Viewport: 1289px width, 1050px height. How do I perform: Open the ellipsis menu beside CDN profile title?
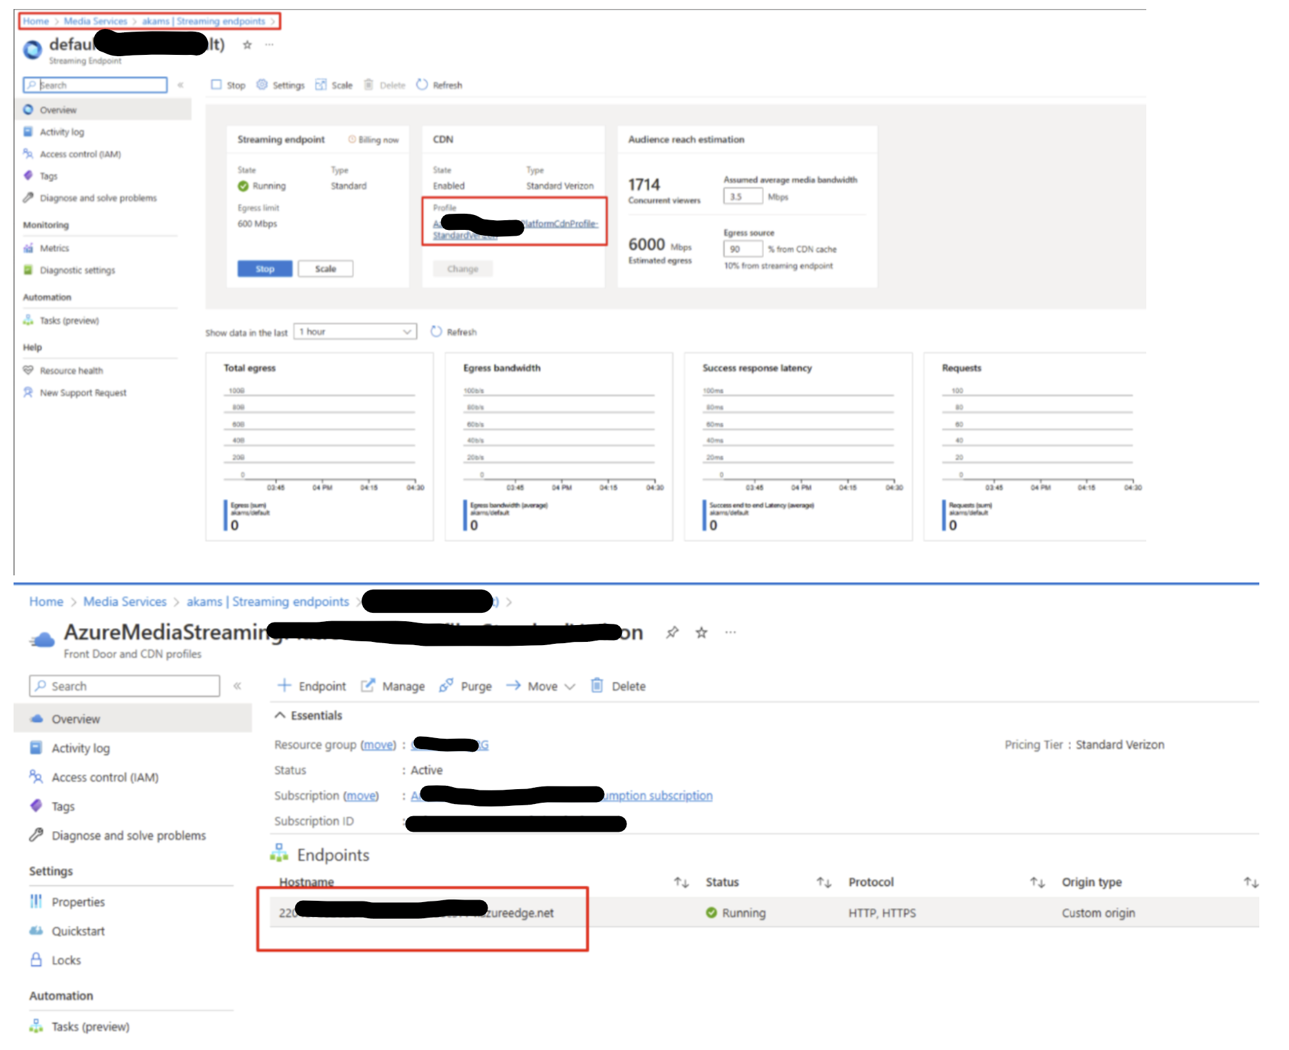[730, 632]
